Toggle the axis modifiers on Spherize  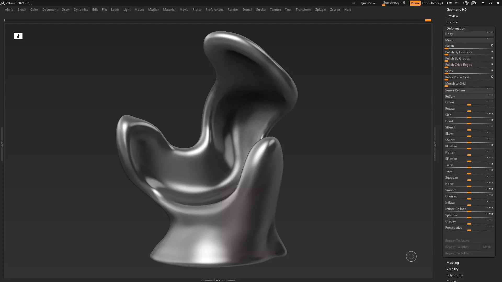click(x=490, y=214)
